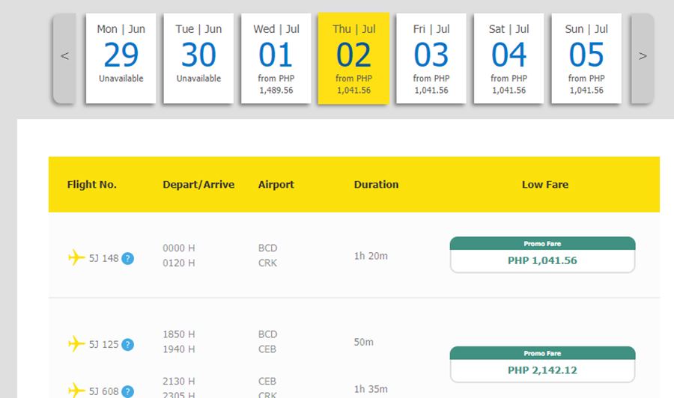This screenshot has width=674, height=398.
Task: Choose Sat Jul 04 departure date
Action: (509, 58)
